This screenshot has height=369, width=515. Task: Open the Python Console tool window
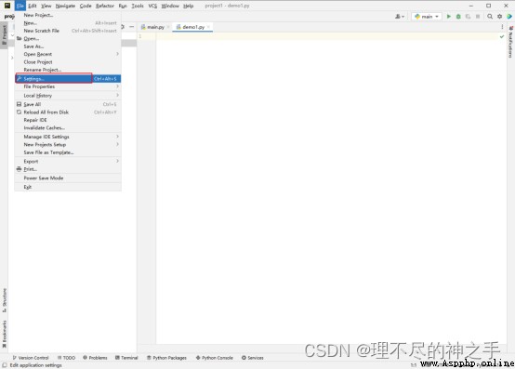click(215, 358)
